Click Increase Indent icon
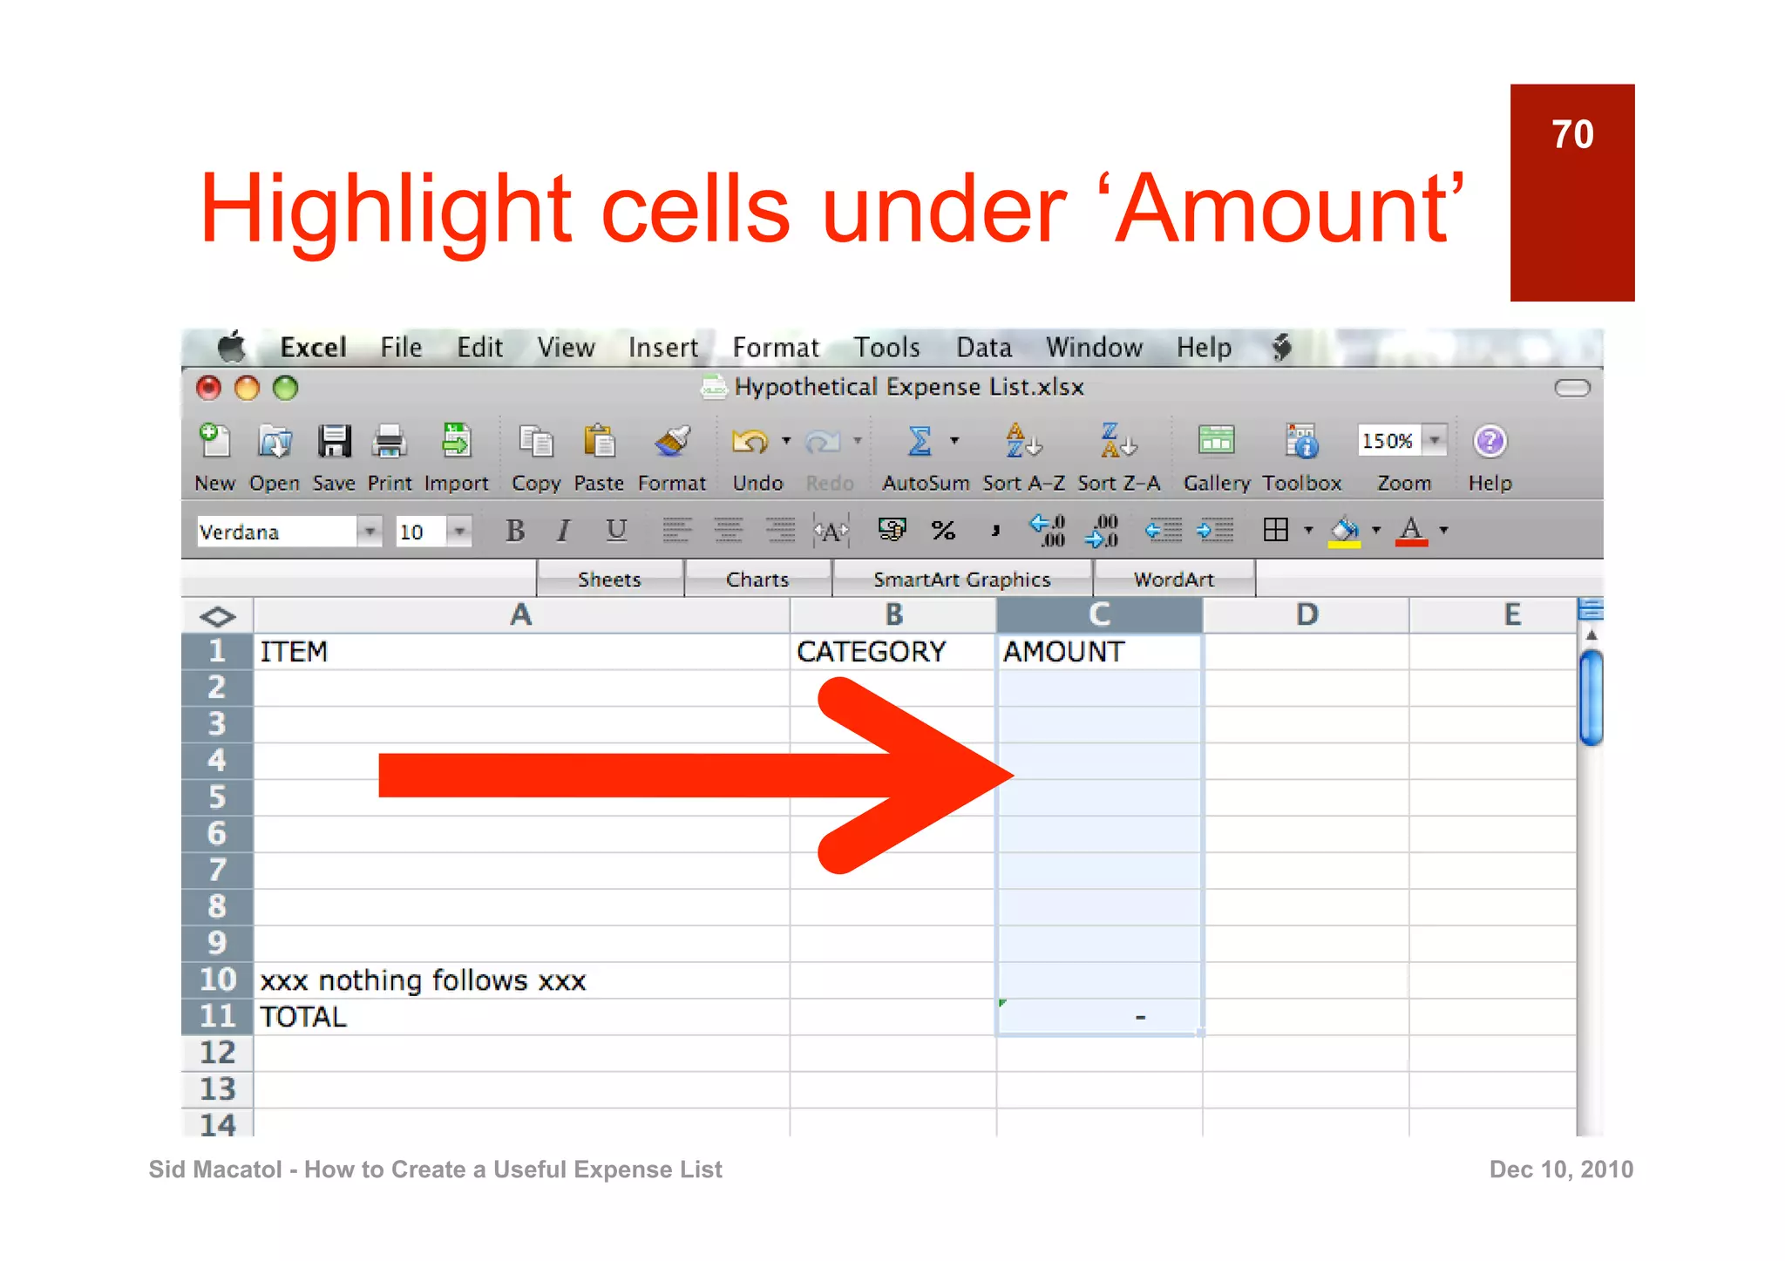 click(x=1215, y=530)
